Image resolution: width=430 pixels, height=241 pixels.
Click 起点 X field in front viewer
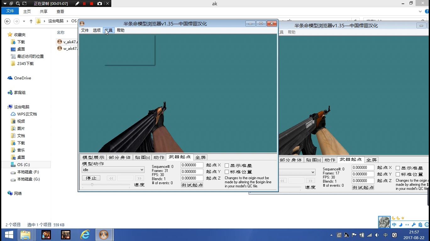click(x=192, y=165)
